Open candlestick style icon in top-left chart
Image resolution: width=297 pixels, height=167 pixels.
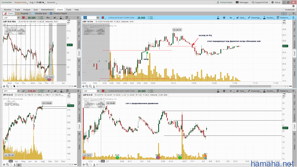point(55,18)
